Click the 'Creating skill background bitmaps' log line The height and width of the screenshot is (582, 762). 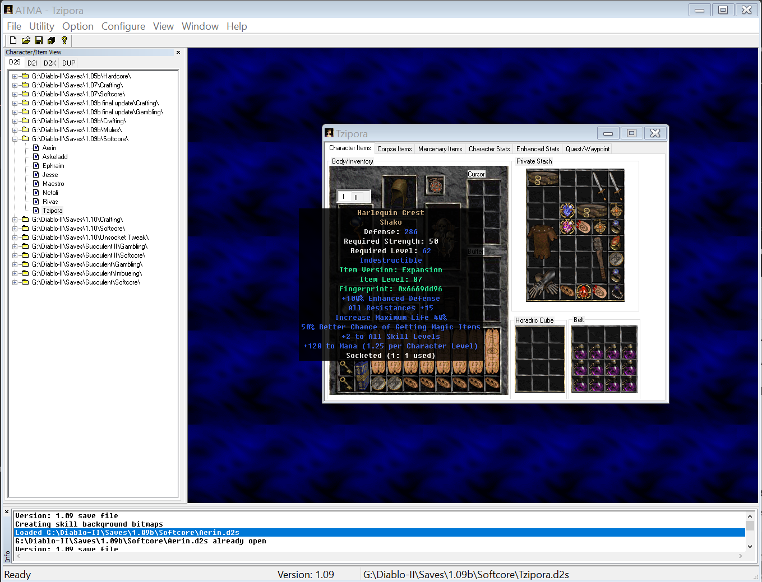click(x=89, y=524)
